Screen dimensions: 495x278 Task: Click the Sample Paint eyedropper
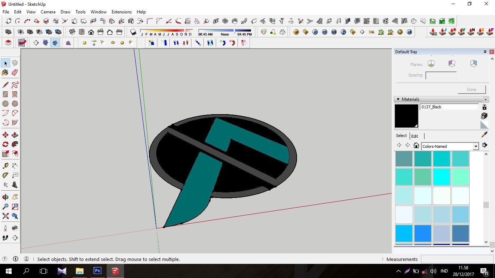484,135
